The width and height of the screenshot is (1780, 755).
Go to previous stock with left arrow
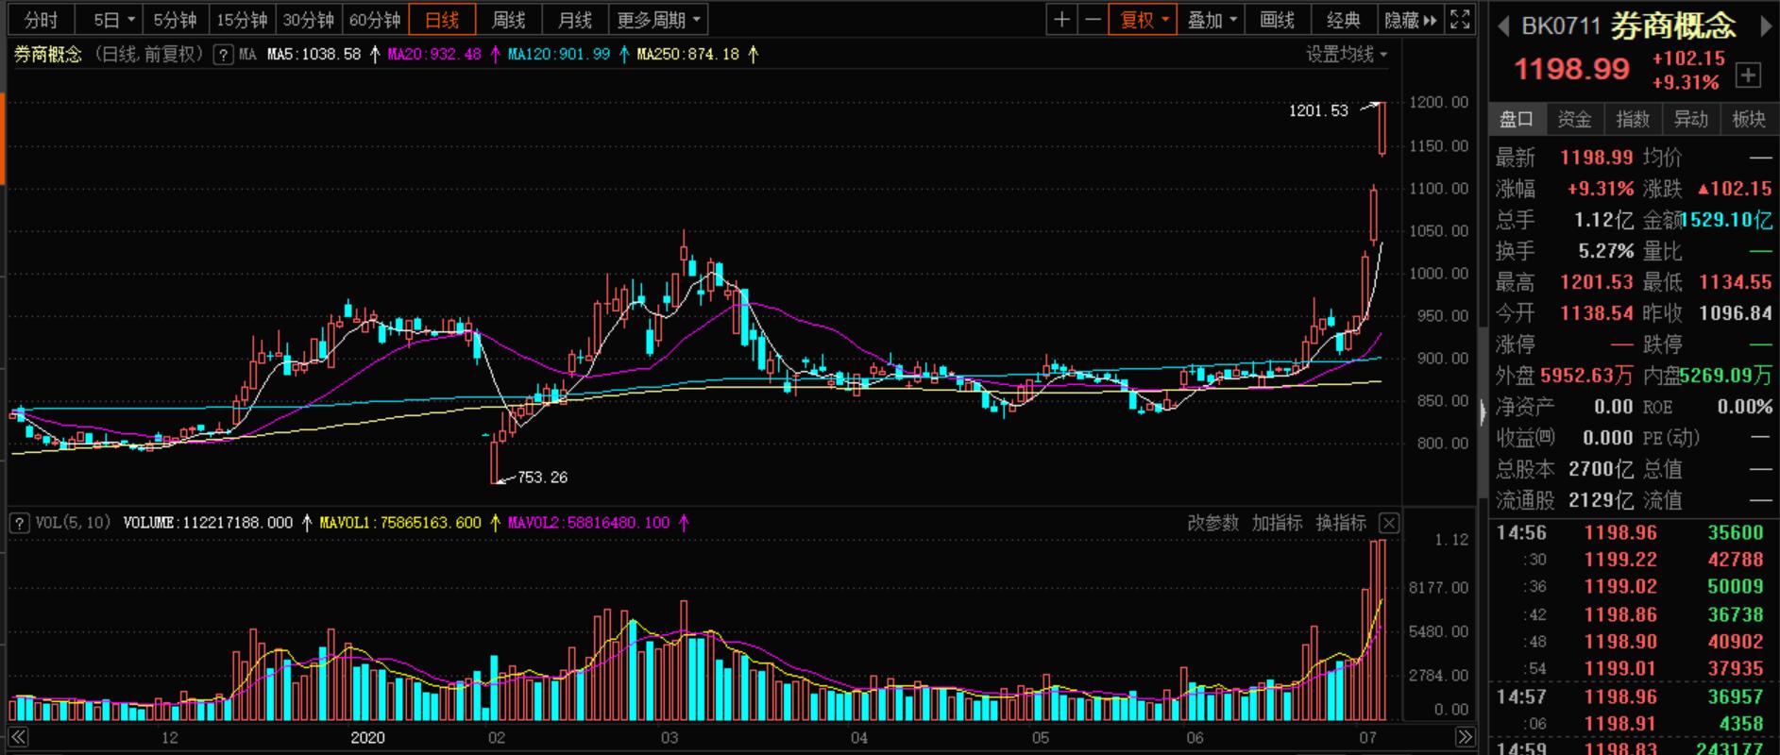(x=1503, y=26)
